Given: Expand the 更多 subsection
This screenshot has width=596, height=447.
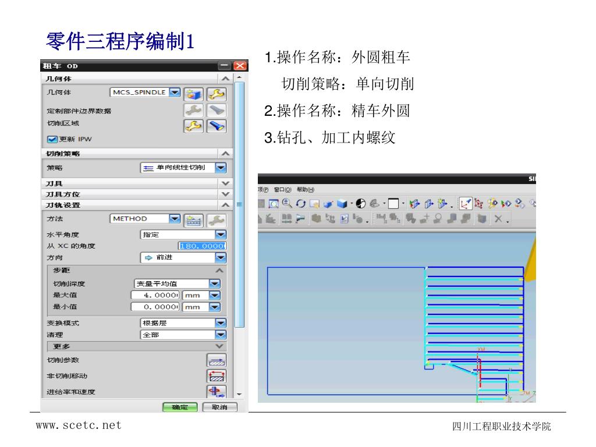Looking at the screenshot, I should pos(219,346).
